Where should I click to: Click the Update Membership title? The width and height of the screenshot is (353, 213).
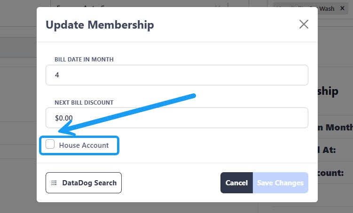[100, 25]
